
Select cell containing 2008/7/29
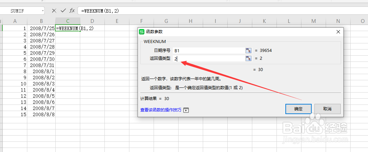coord(41,53)
